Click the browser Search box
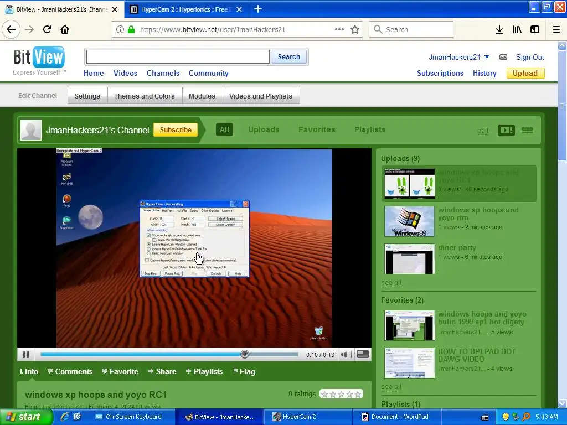This screenshot has height=425, width=567. (x=411, y=29)
